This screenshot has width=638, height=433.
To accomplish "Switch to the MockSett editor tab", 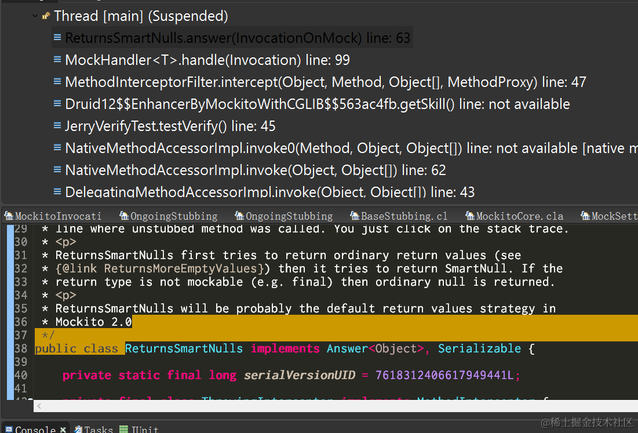I will [x=609, y=216].
